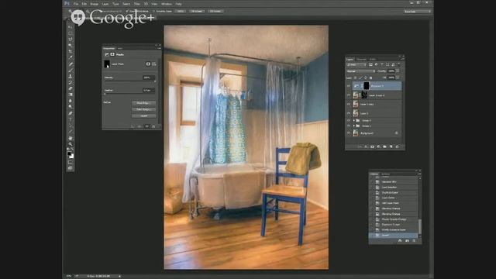
Task: Open Layers panel flyout menu
Action: (402, 59)
